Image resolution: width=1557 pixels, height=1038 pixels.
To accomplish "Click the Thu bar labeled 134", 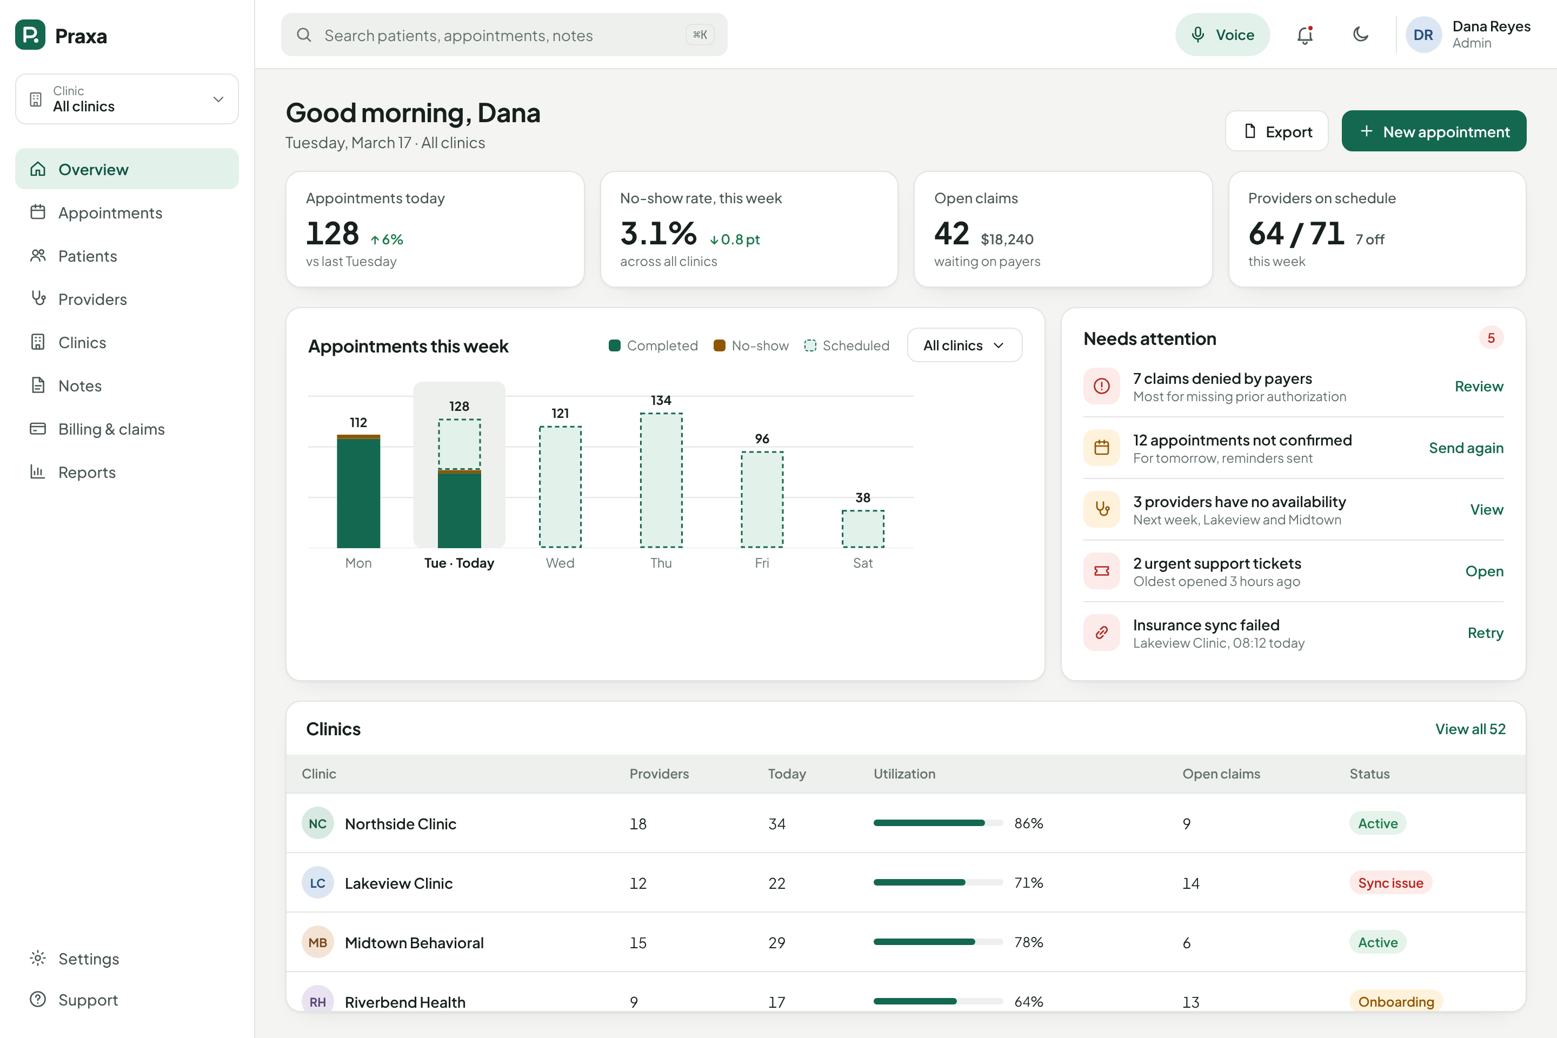I will 661,480.
